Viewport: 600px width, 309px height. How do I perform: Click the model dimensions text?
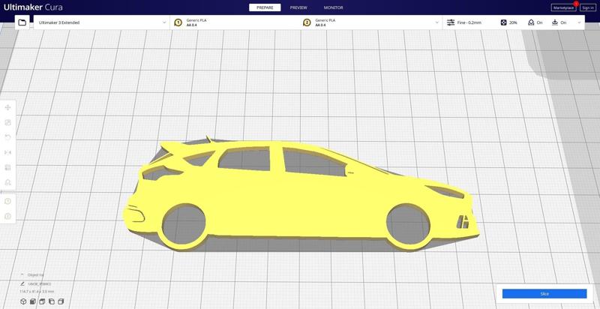[x=37, y=292]
